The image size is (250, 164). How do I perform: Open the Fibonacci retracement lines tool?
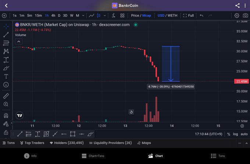point(6,43)
